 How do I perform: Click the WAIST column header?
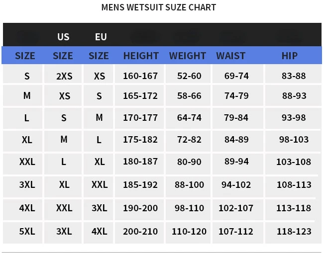230,56
